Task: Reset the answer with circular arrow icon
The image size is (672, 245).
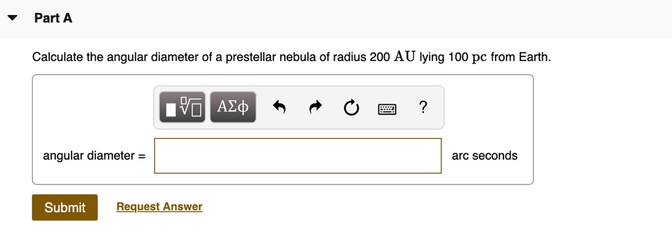Action: [x=352, y=107]
